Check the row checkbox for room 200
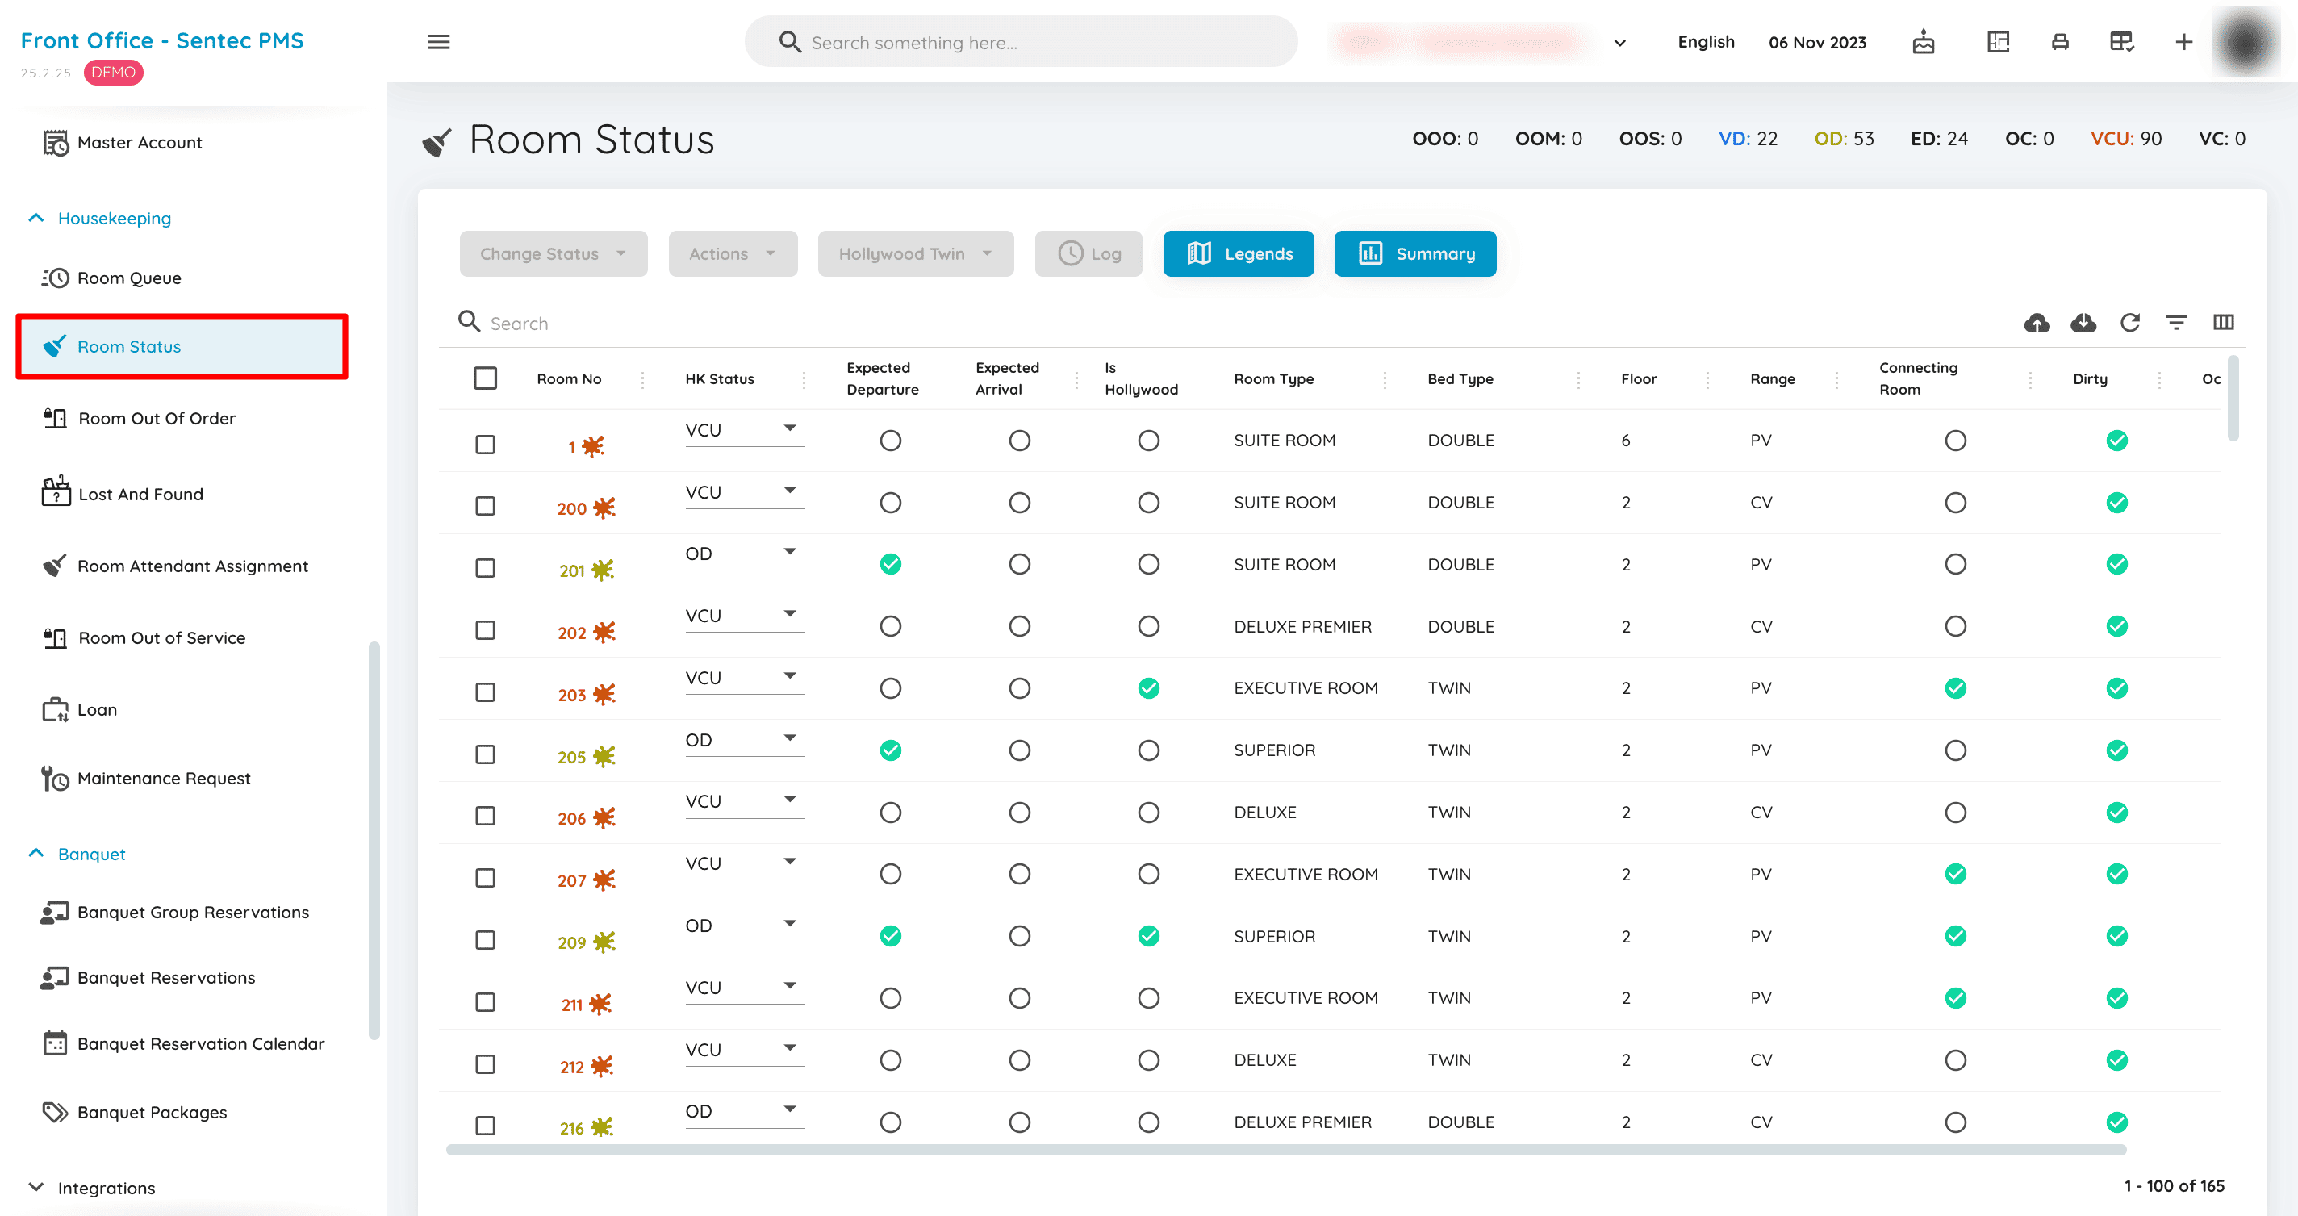This screenshot has height=1216, width=2298. point(484,506)
